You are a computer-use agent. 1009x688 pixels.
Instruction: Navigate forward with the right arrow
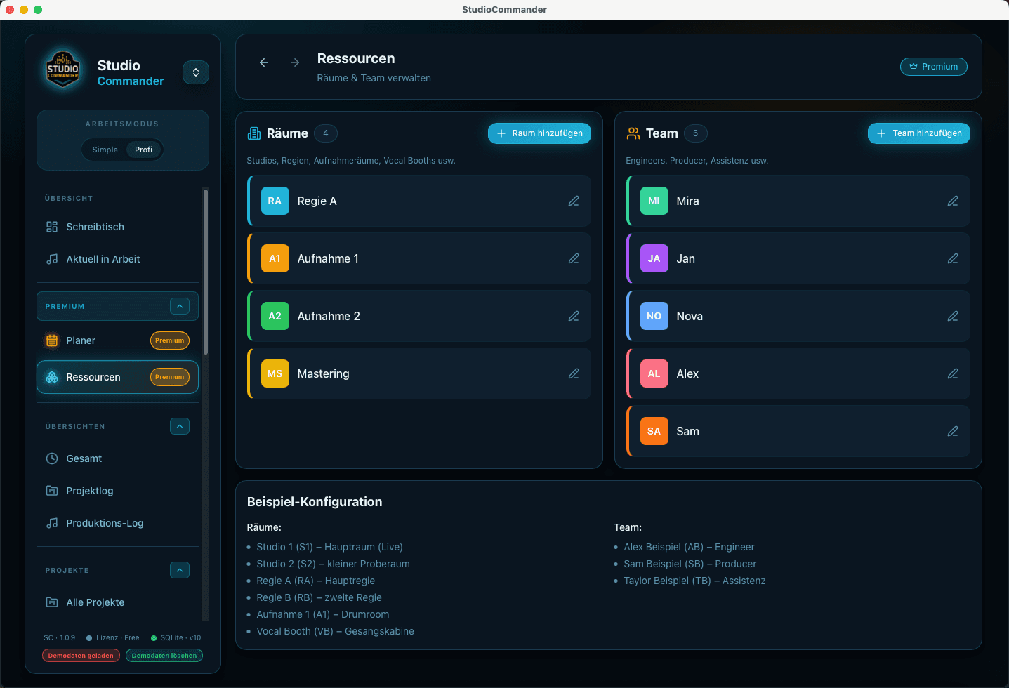295,62
